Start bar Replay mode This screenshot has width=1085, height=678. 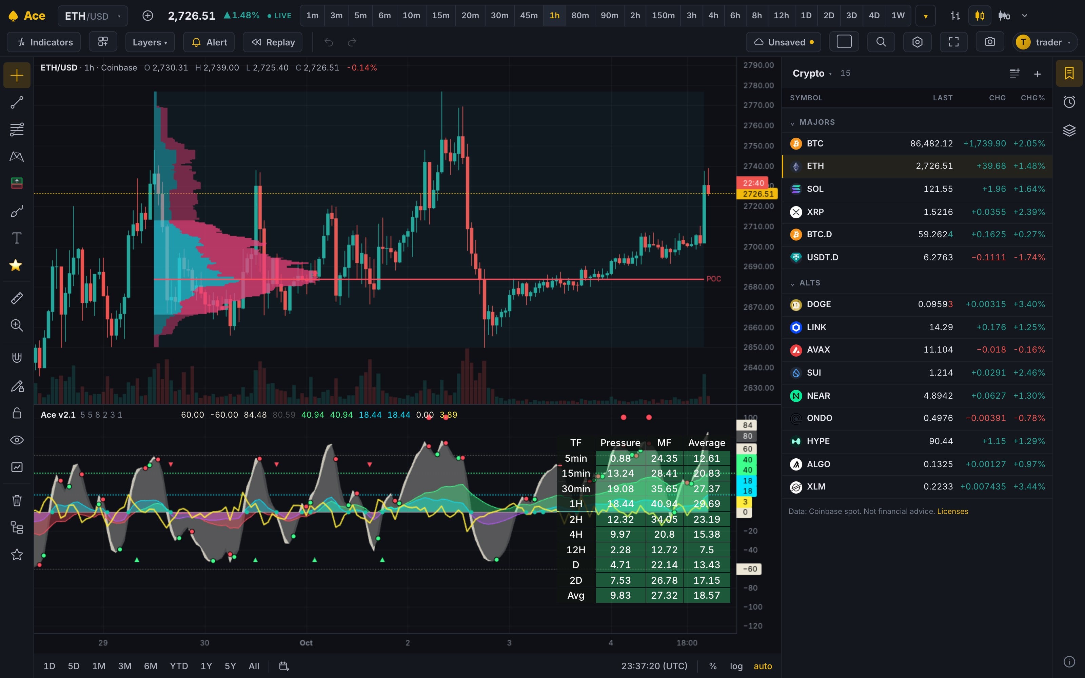tap(273, 42)
